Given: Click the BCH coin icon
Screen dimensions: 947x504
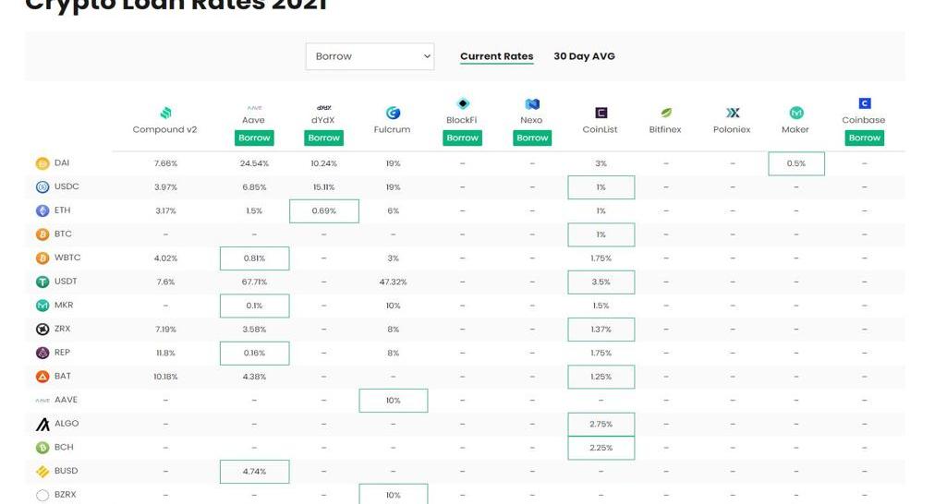Looking at the screenshot, I should click(42, 448).
